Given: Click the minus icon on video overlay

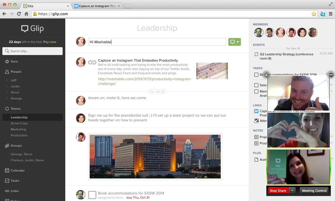Looking at the screenshot, I should point(331,75).
